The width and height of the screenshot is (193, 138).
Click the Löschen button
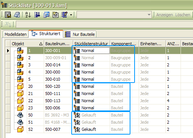click(183, 15)
